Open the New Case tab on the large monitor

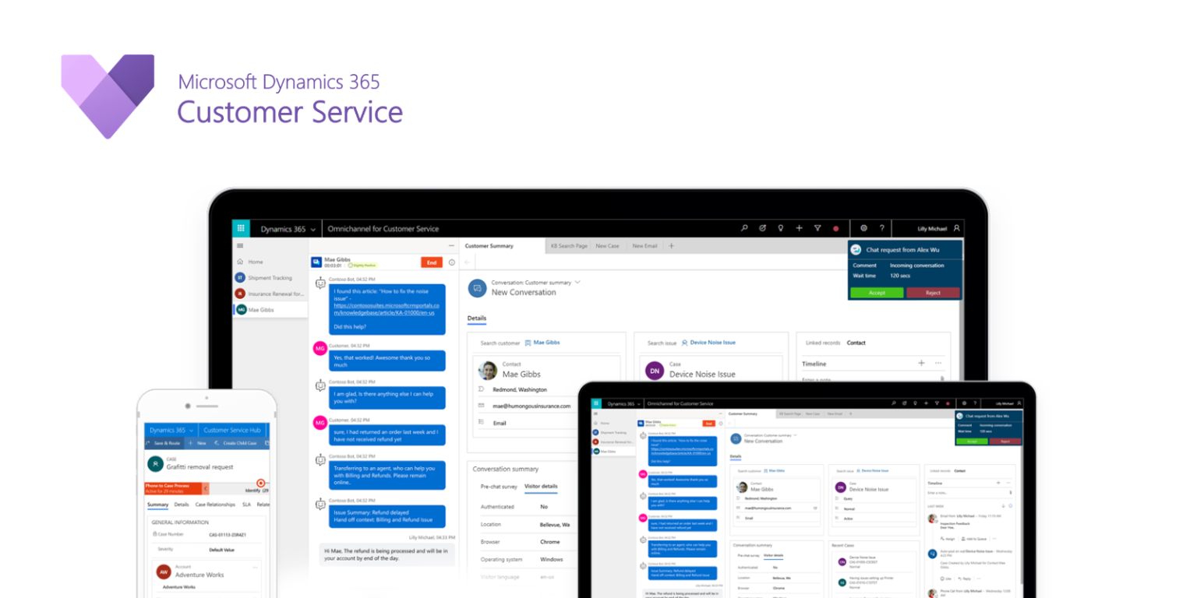click(608, 246)
